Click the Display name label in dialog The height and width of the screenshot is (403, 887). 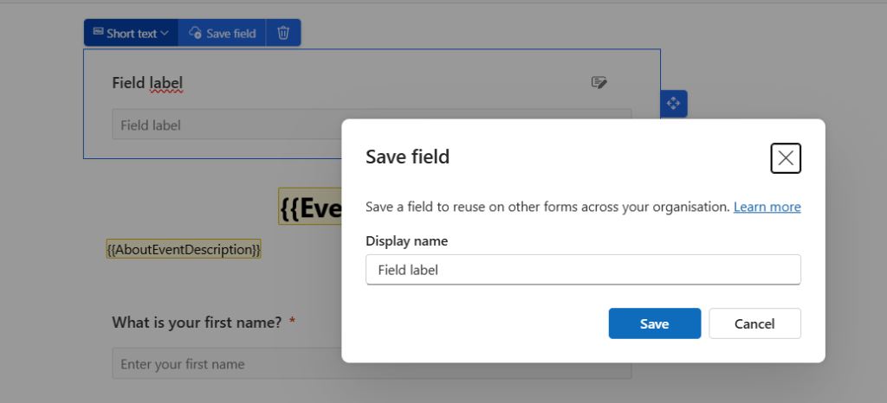coord(406,240)
